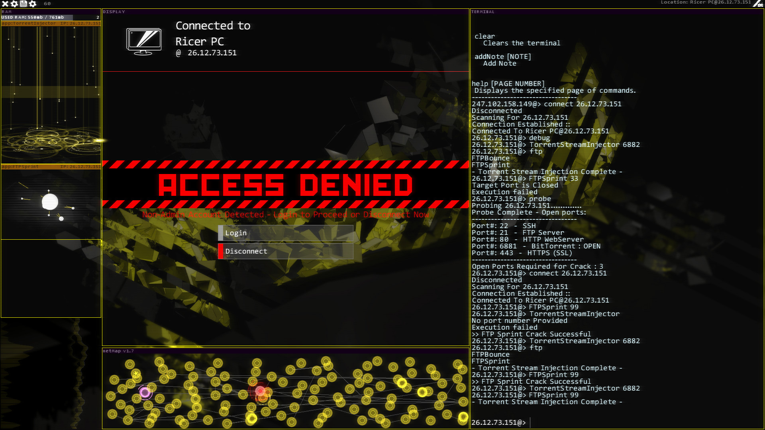Select the DISPLAY panel tab
Viewport: 765px width, 430px height.
(113, 11)
